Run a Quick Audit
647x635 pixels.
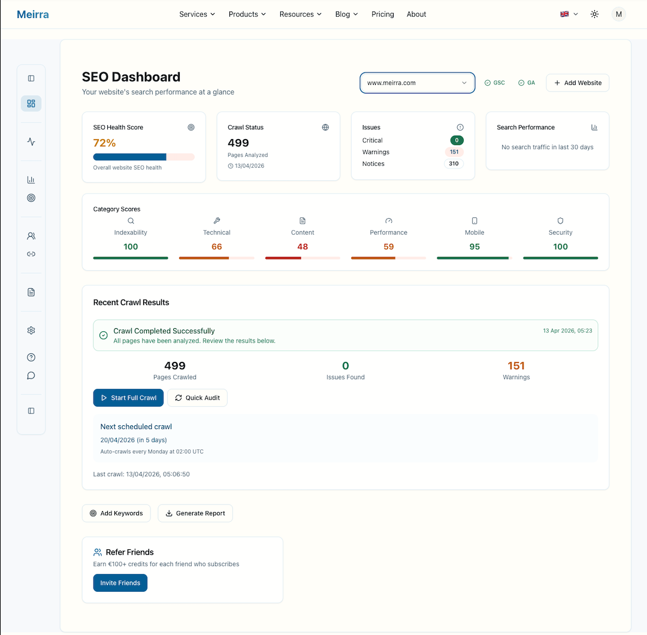197,398
